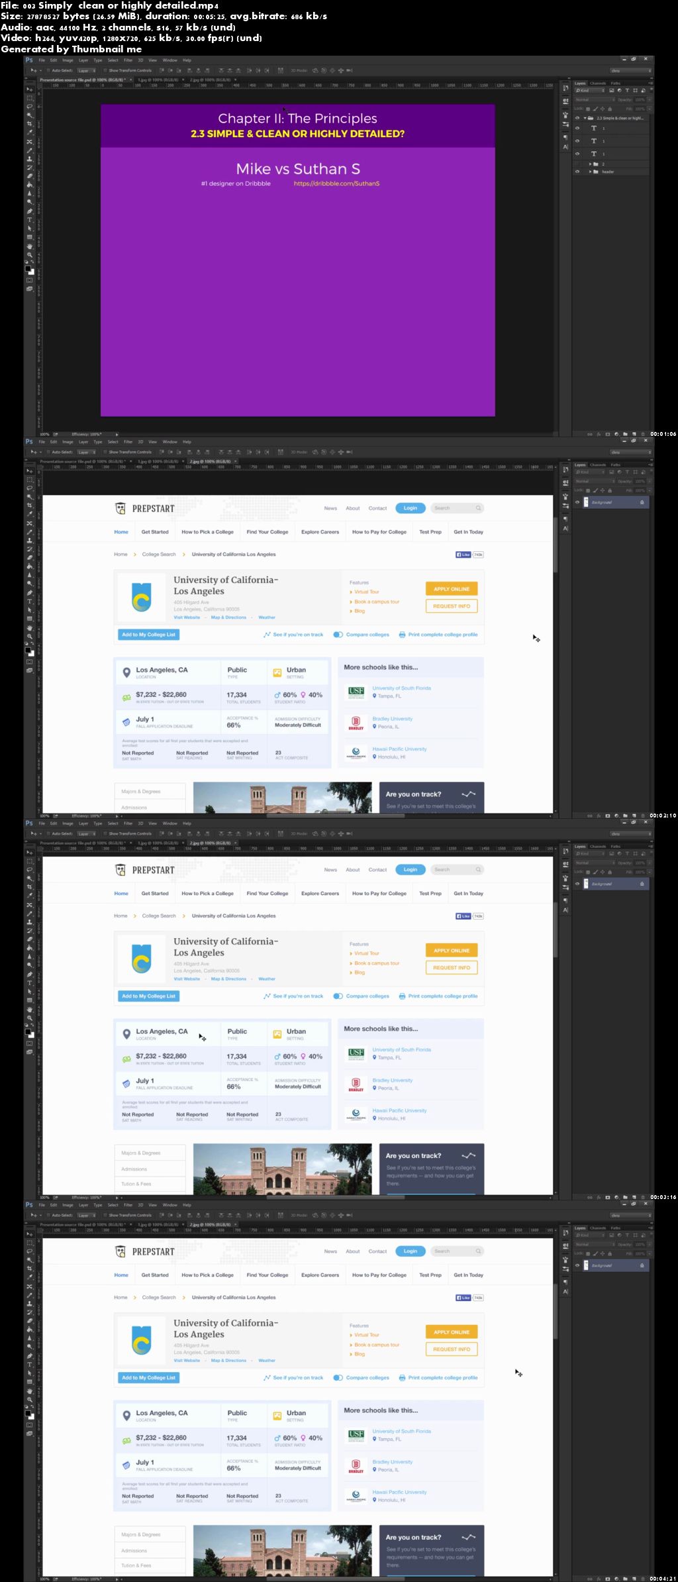The image size is (678, 1582).
Task: Expand the header layer group
Action: [x=590, y=172]
